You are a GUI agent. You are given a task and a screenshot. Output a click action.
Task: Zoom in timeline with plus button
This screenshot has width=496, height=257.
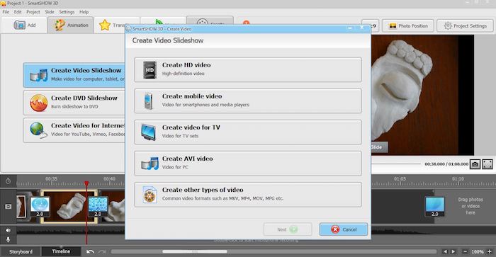490,251
